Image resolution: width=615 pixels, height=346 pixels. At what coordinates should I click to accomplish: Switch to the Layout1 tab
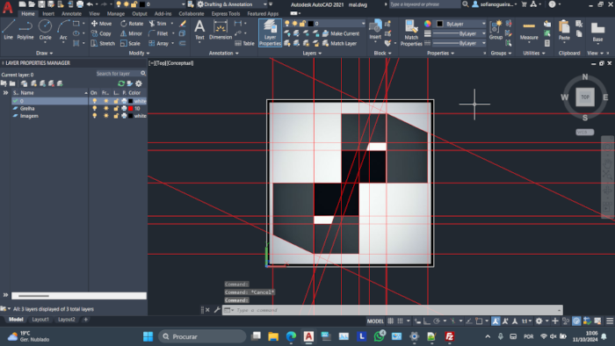[40, 320]
